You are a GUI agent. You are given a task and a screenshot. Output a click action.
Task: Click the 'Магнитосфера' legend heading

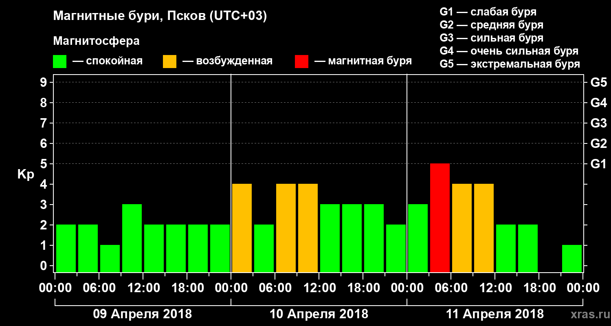click(x=96, y=41)
